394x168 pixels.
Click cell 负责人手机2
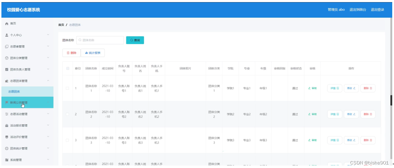click(156, 114)
